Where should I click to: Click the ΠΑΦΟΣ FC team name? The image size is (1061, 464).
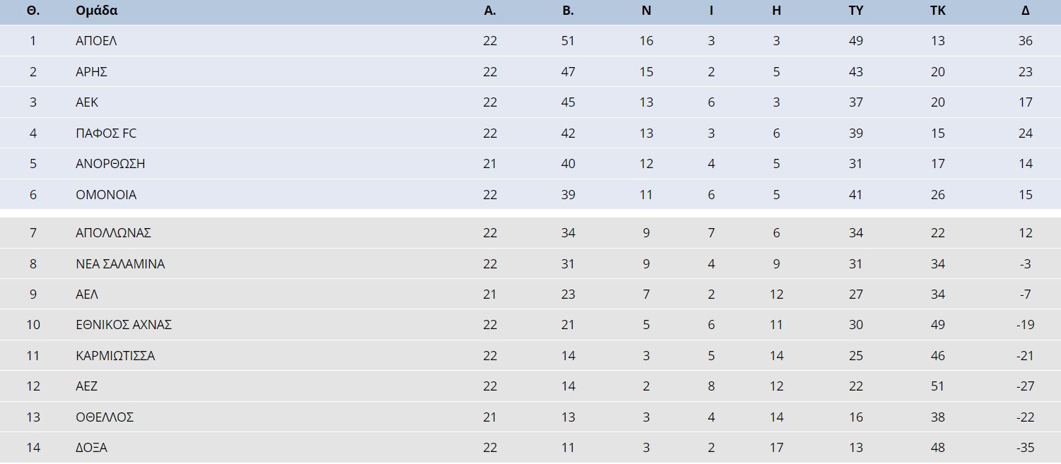(106, 133)
